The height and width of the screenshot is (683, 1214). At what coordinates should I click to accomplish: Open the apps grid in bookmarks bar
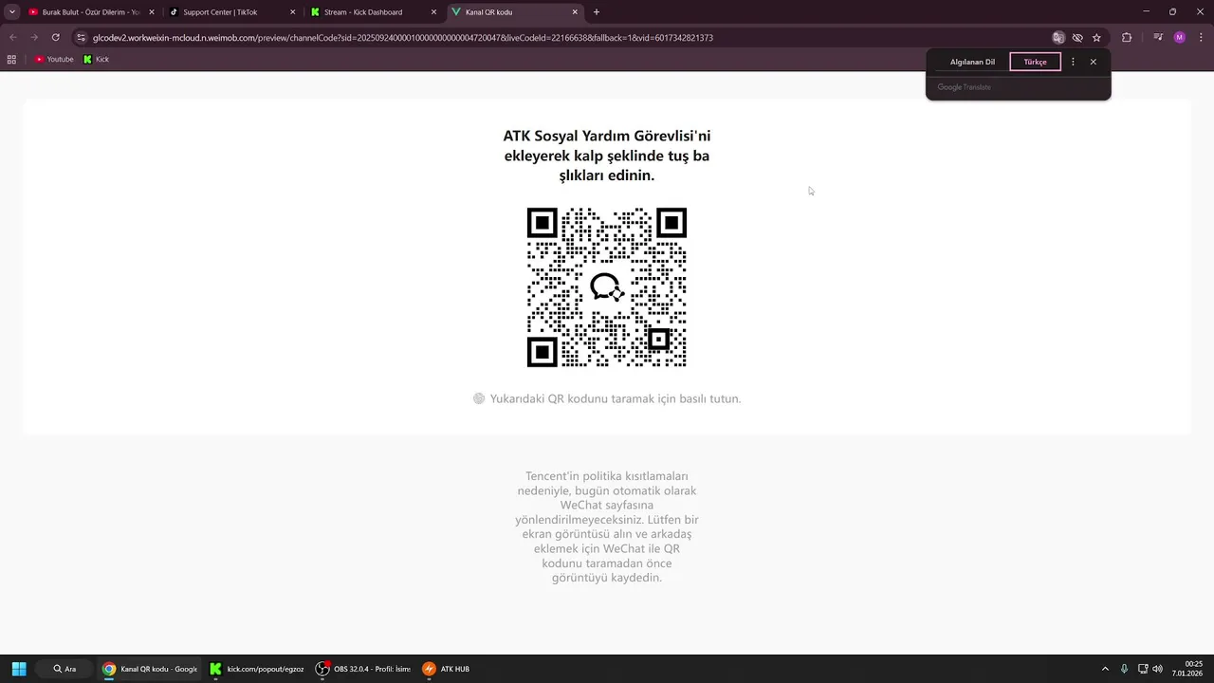point(11,59)
